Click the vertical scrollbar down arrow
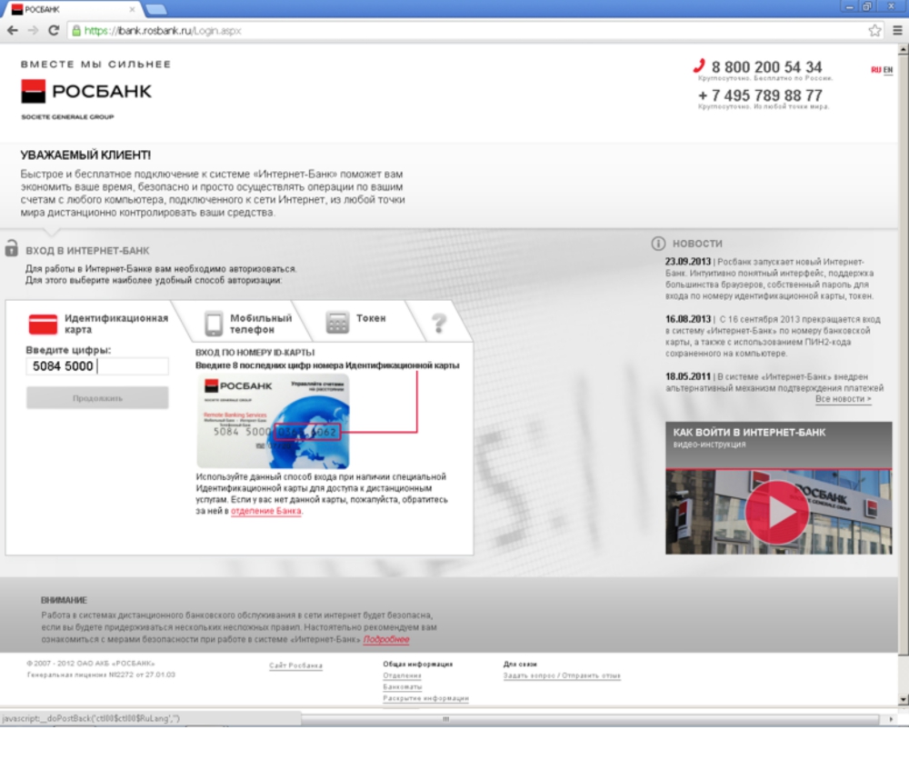This screenshot has width=909, height=760. click(x=903, y=699)
